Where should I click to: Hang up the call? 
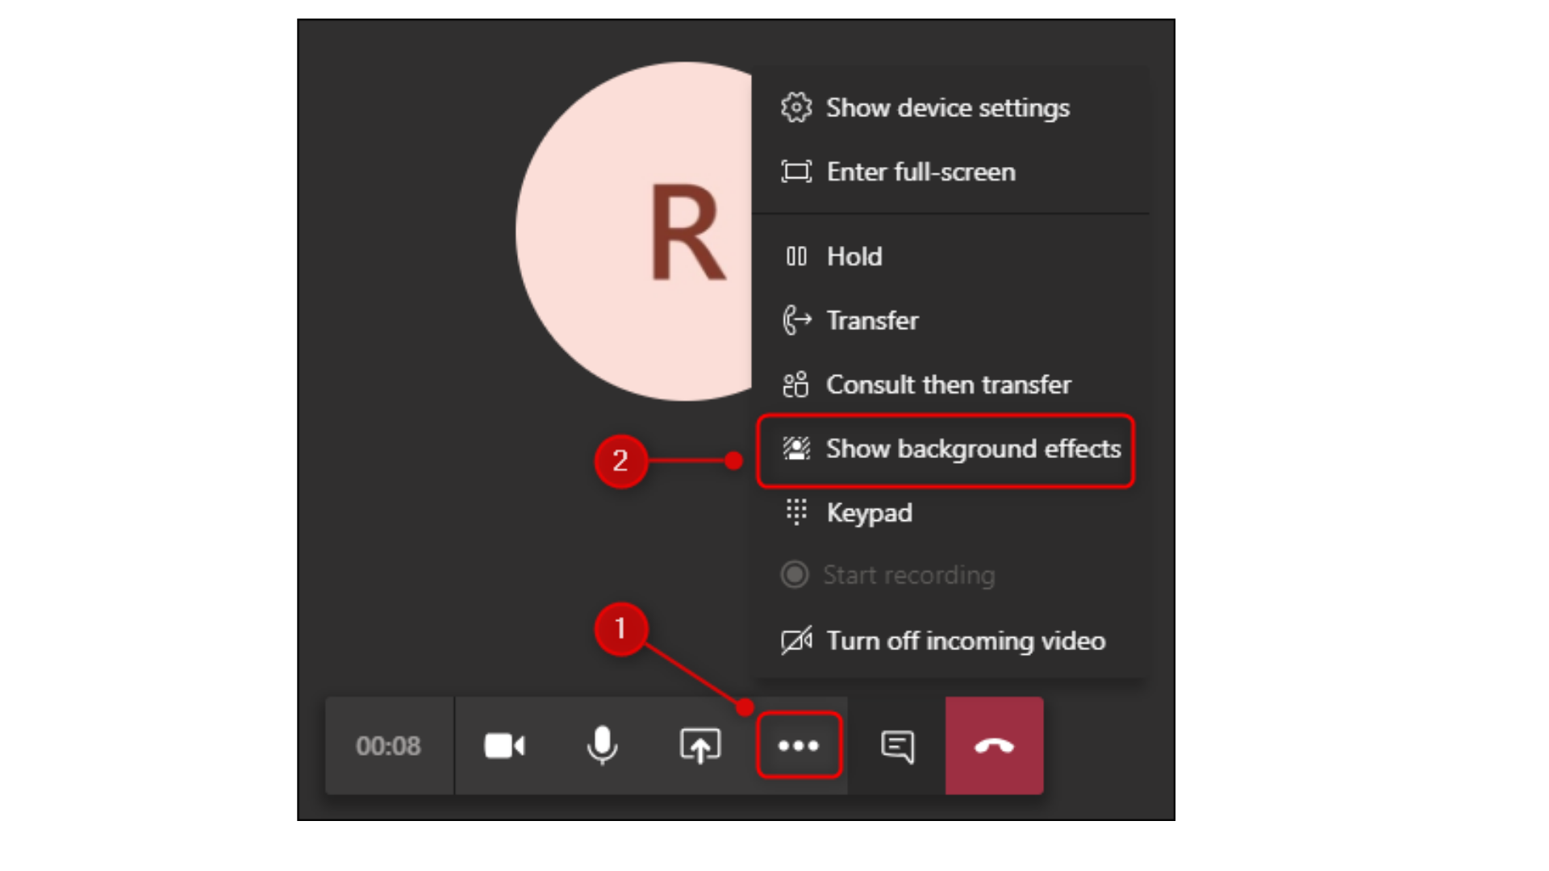[x=994, y=746]
